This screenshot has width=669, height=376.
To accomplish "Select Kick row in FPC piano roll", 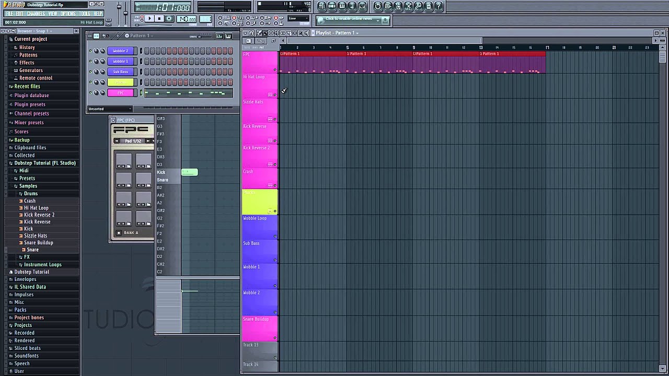I will (168, 172).
